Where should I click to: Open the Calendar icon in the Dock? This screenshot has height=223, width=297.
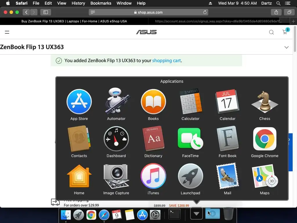pos(117,215)
